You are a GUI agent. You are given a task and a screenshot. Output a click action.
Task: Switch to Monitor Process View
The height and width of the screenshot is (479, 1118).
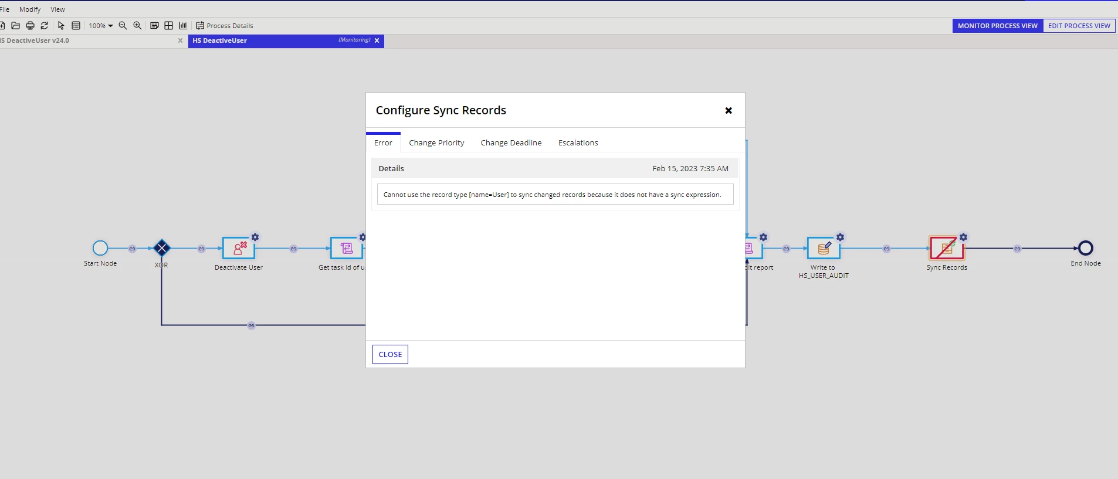998,26
